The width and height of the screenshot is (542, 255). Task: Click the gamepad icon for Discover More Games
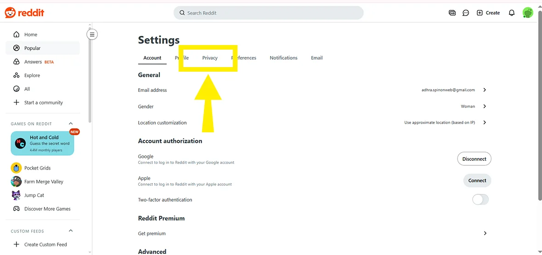pyautogui.click(x=16, y=209)
